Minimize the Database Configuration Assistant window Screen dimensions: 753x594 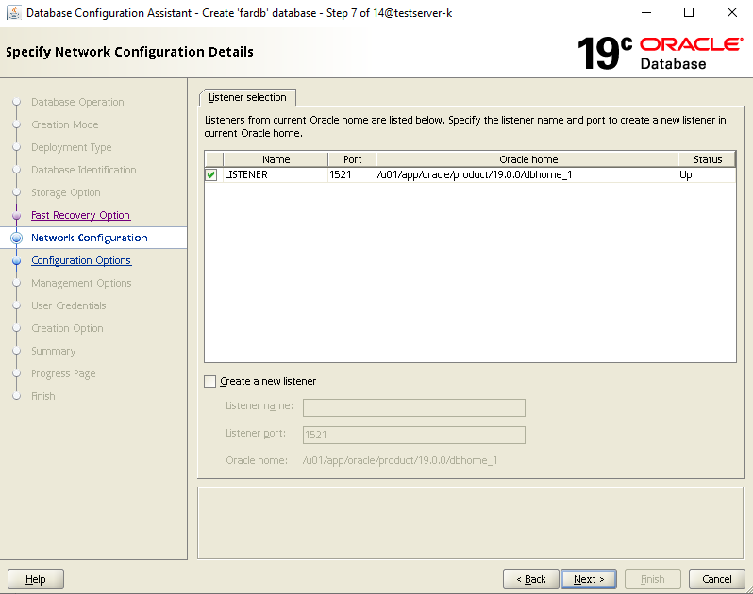click(646, 12)
